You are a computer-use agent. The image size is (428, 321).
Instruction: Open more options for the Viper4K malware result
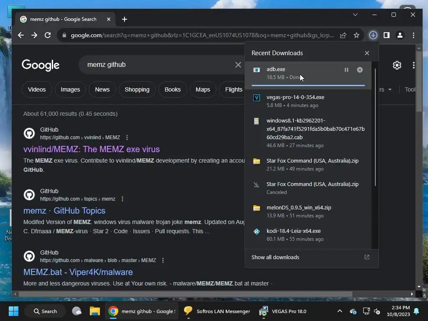coord(163,260)
